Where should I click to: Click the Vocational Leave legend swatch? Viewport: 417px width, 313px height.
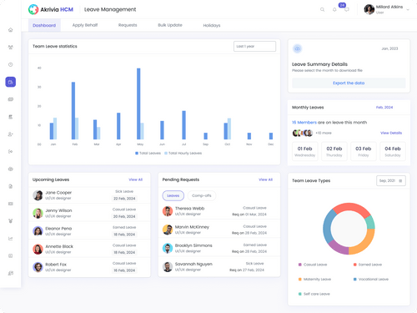[x=355, y=280]
